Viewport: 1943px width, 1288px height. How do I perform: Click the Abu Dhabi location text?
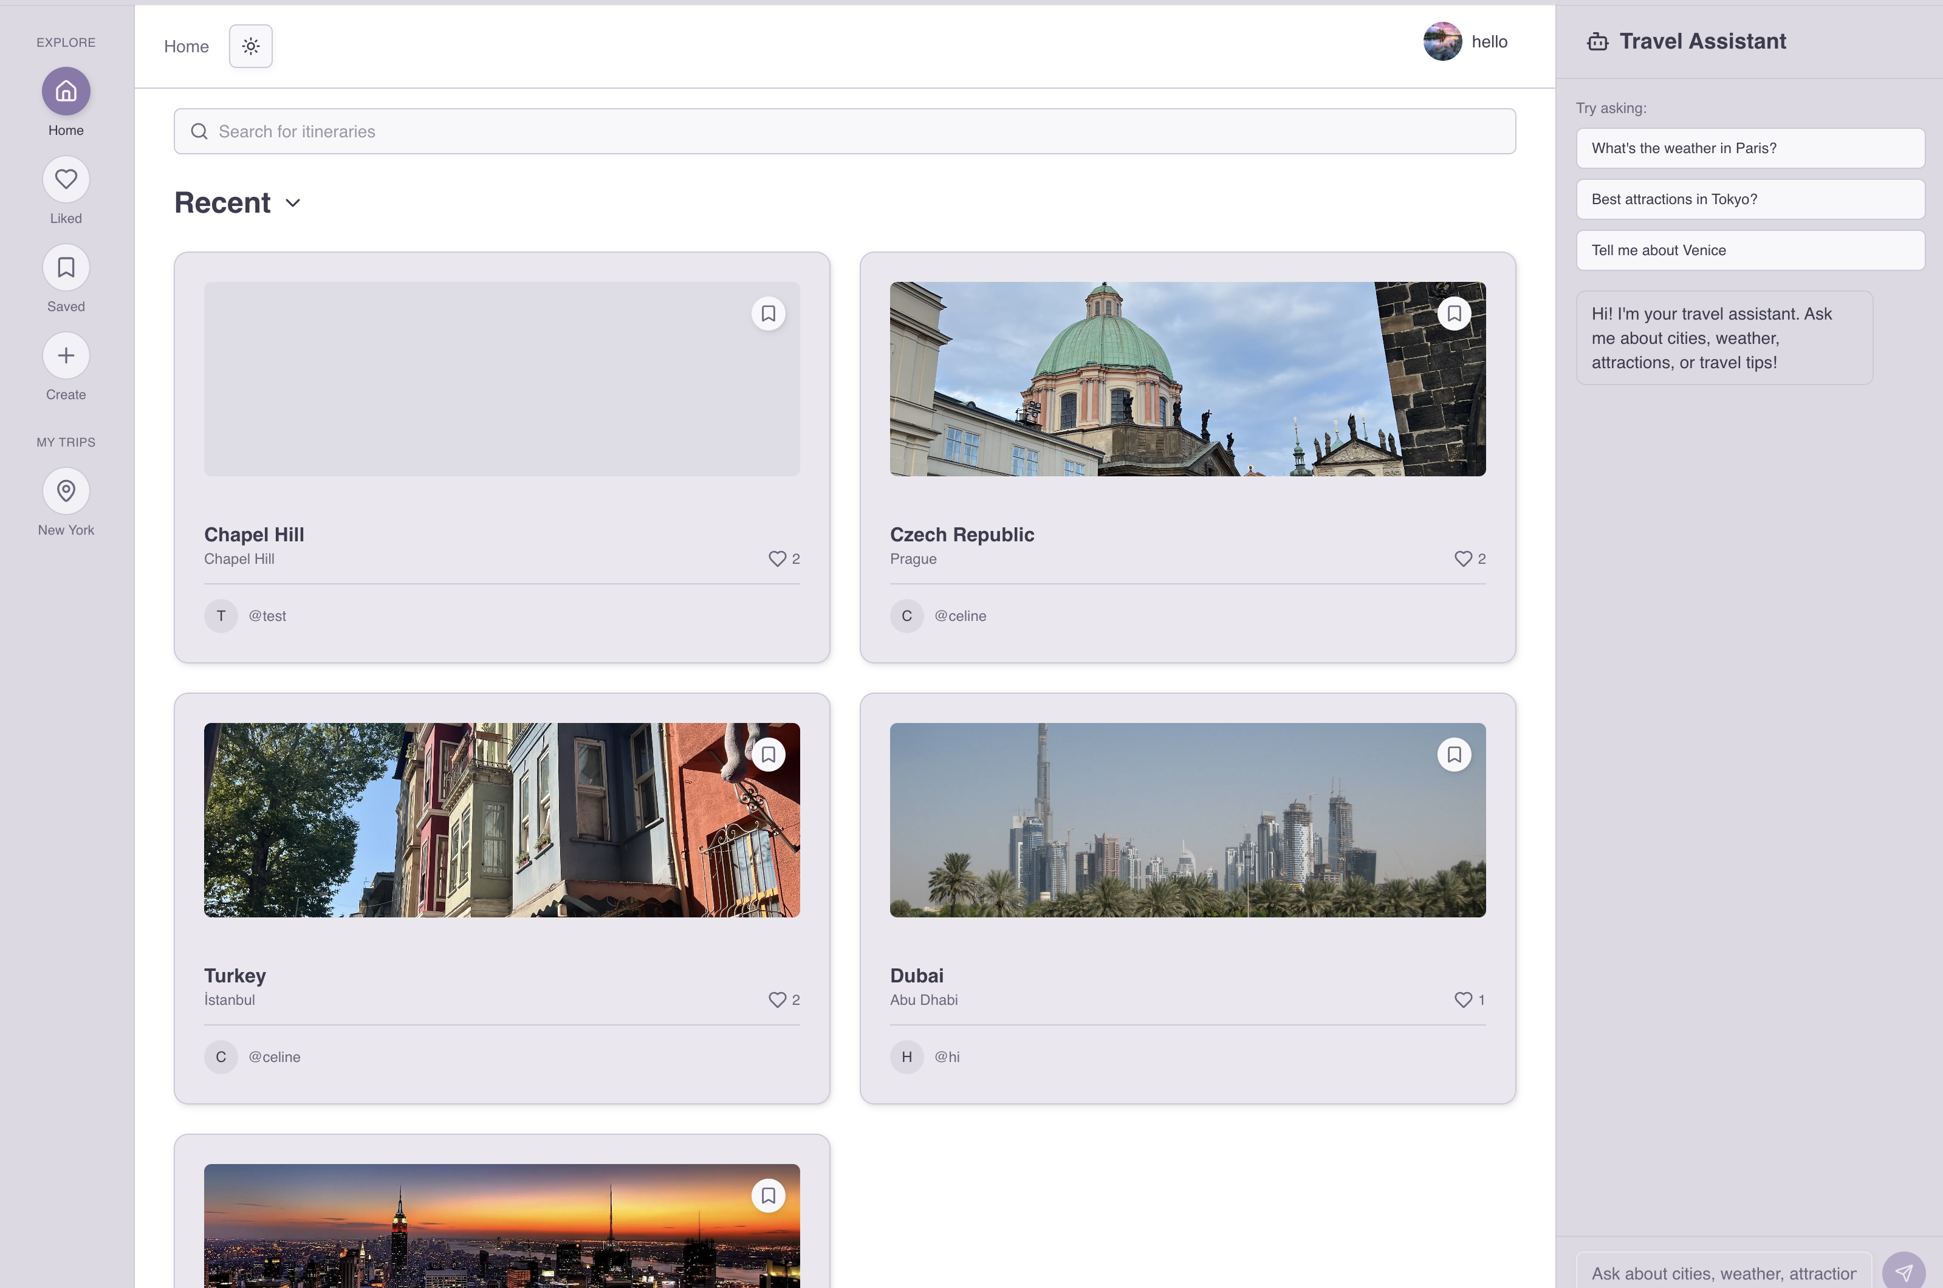click(x=924, y=1001)
